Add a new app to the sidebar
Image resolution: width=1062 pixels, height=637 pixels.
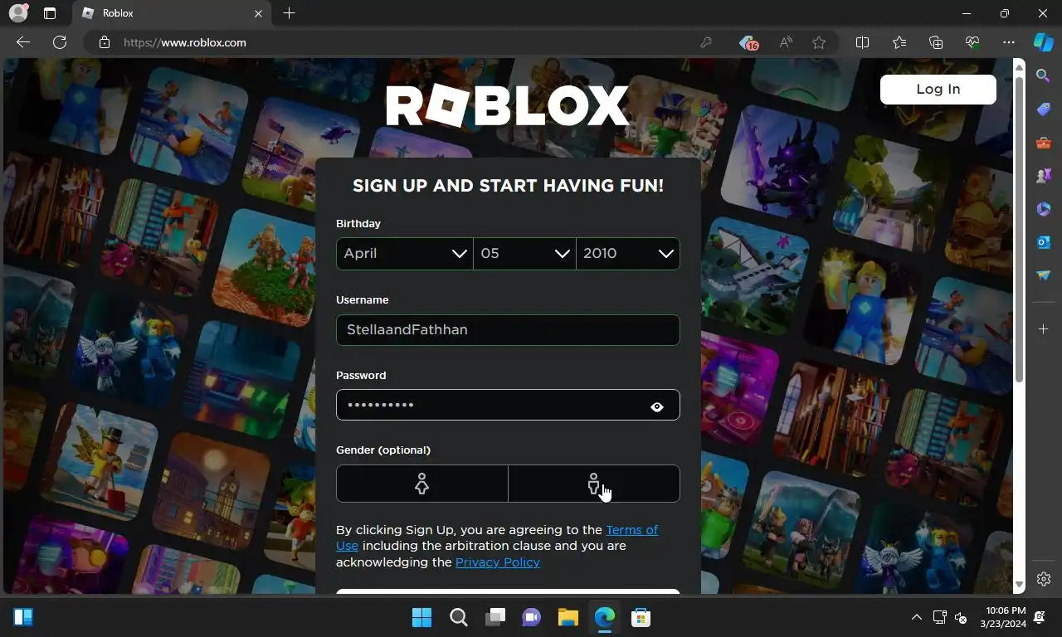(x=1044, y=329)
